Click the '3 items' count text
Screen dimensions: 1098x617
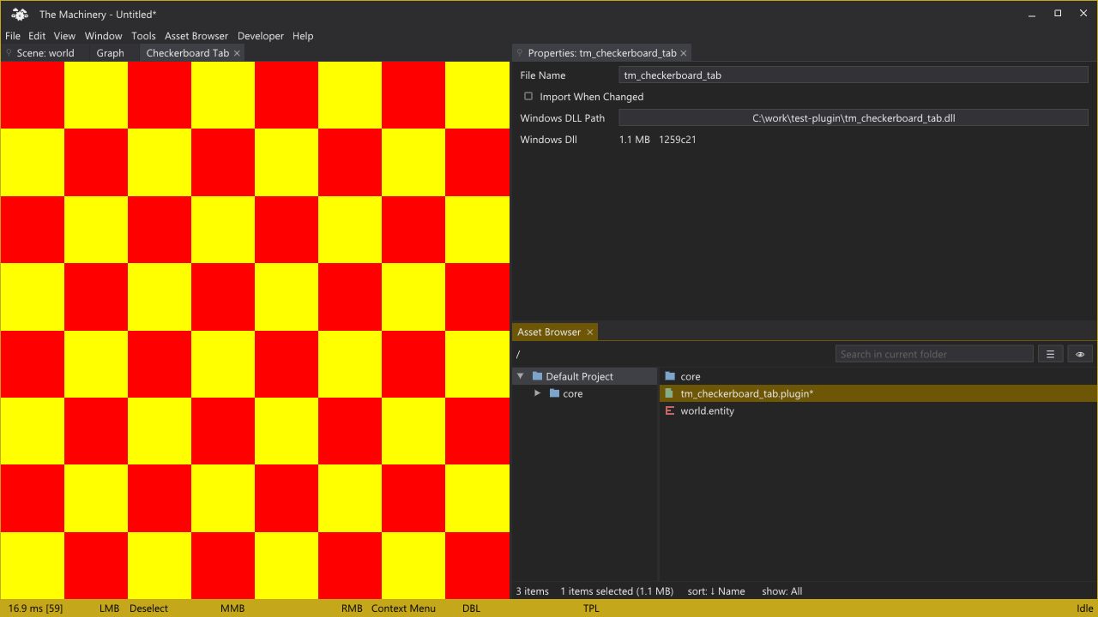tap(533, 591)
